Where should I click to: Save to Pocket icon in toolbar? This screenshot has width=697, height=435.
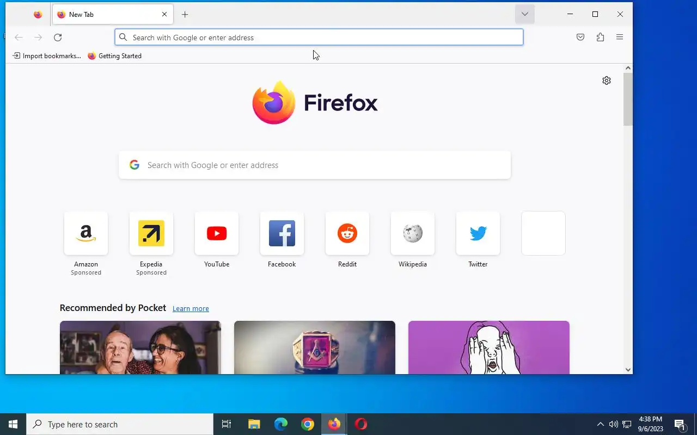580,38
